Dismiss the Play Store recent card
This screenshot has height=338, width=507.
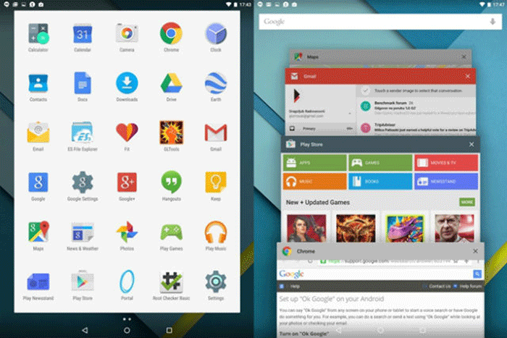472,145
